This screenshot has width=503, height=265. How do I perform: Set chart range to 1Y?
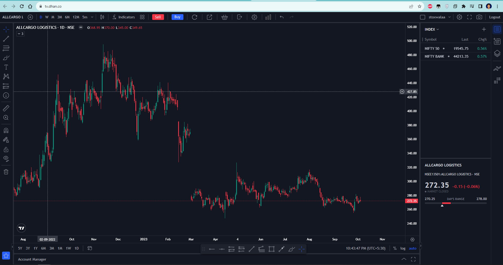click(x=36, y=248)
